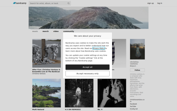
Task: Open christinavantzou.com website link
Action: (137, 100)
